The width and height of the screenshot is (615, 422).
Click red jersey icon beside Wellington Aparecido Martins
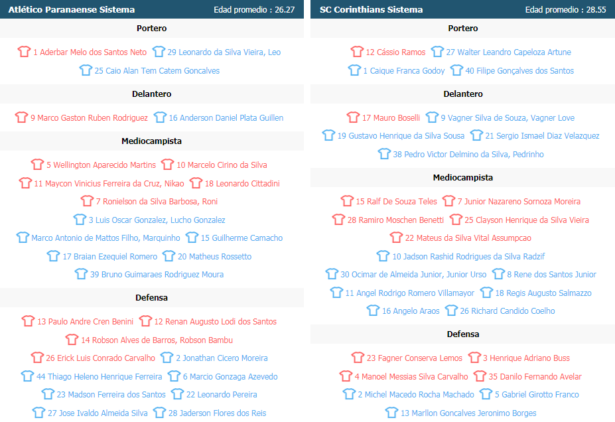(37, 164)
